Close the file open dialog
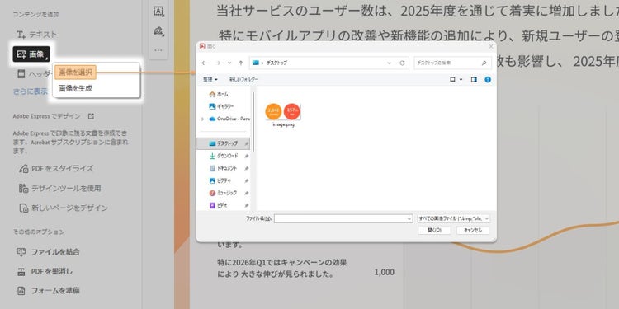Screen dimensions: 619x309 coord(491,46)
